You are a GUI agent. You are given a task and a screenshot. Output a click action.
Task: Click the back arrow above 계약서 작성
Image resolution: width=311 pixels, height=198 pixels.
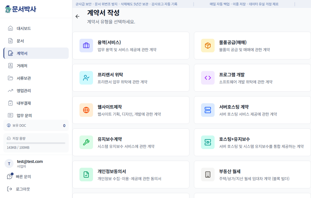click(x=77, y=16)
